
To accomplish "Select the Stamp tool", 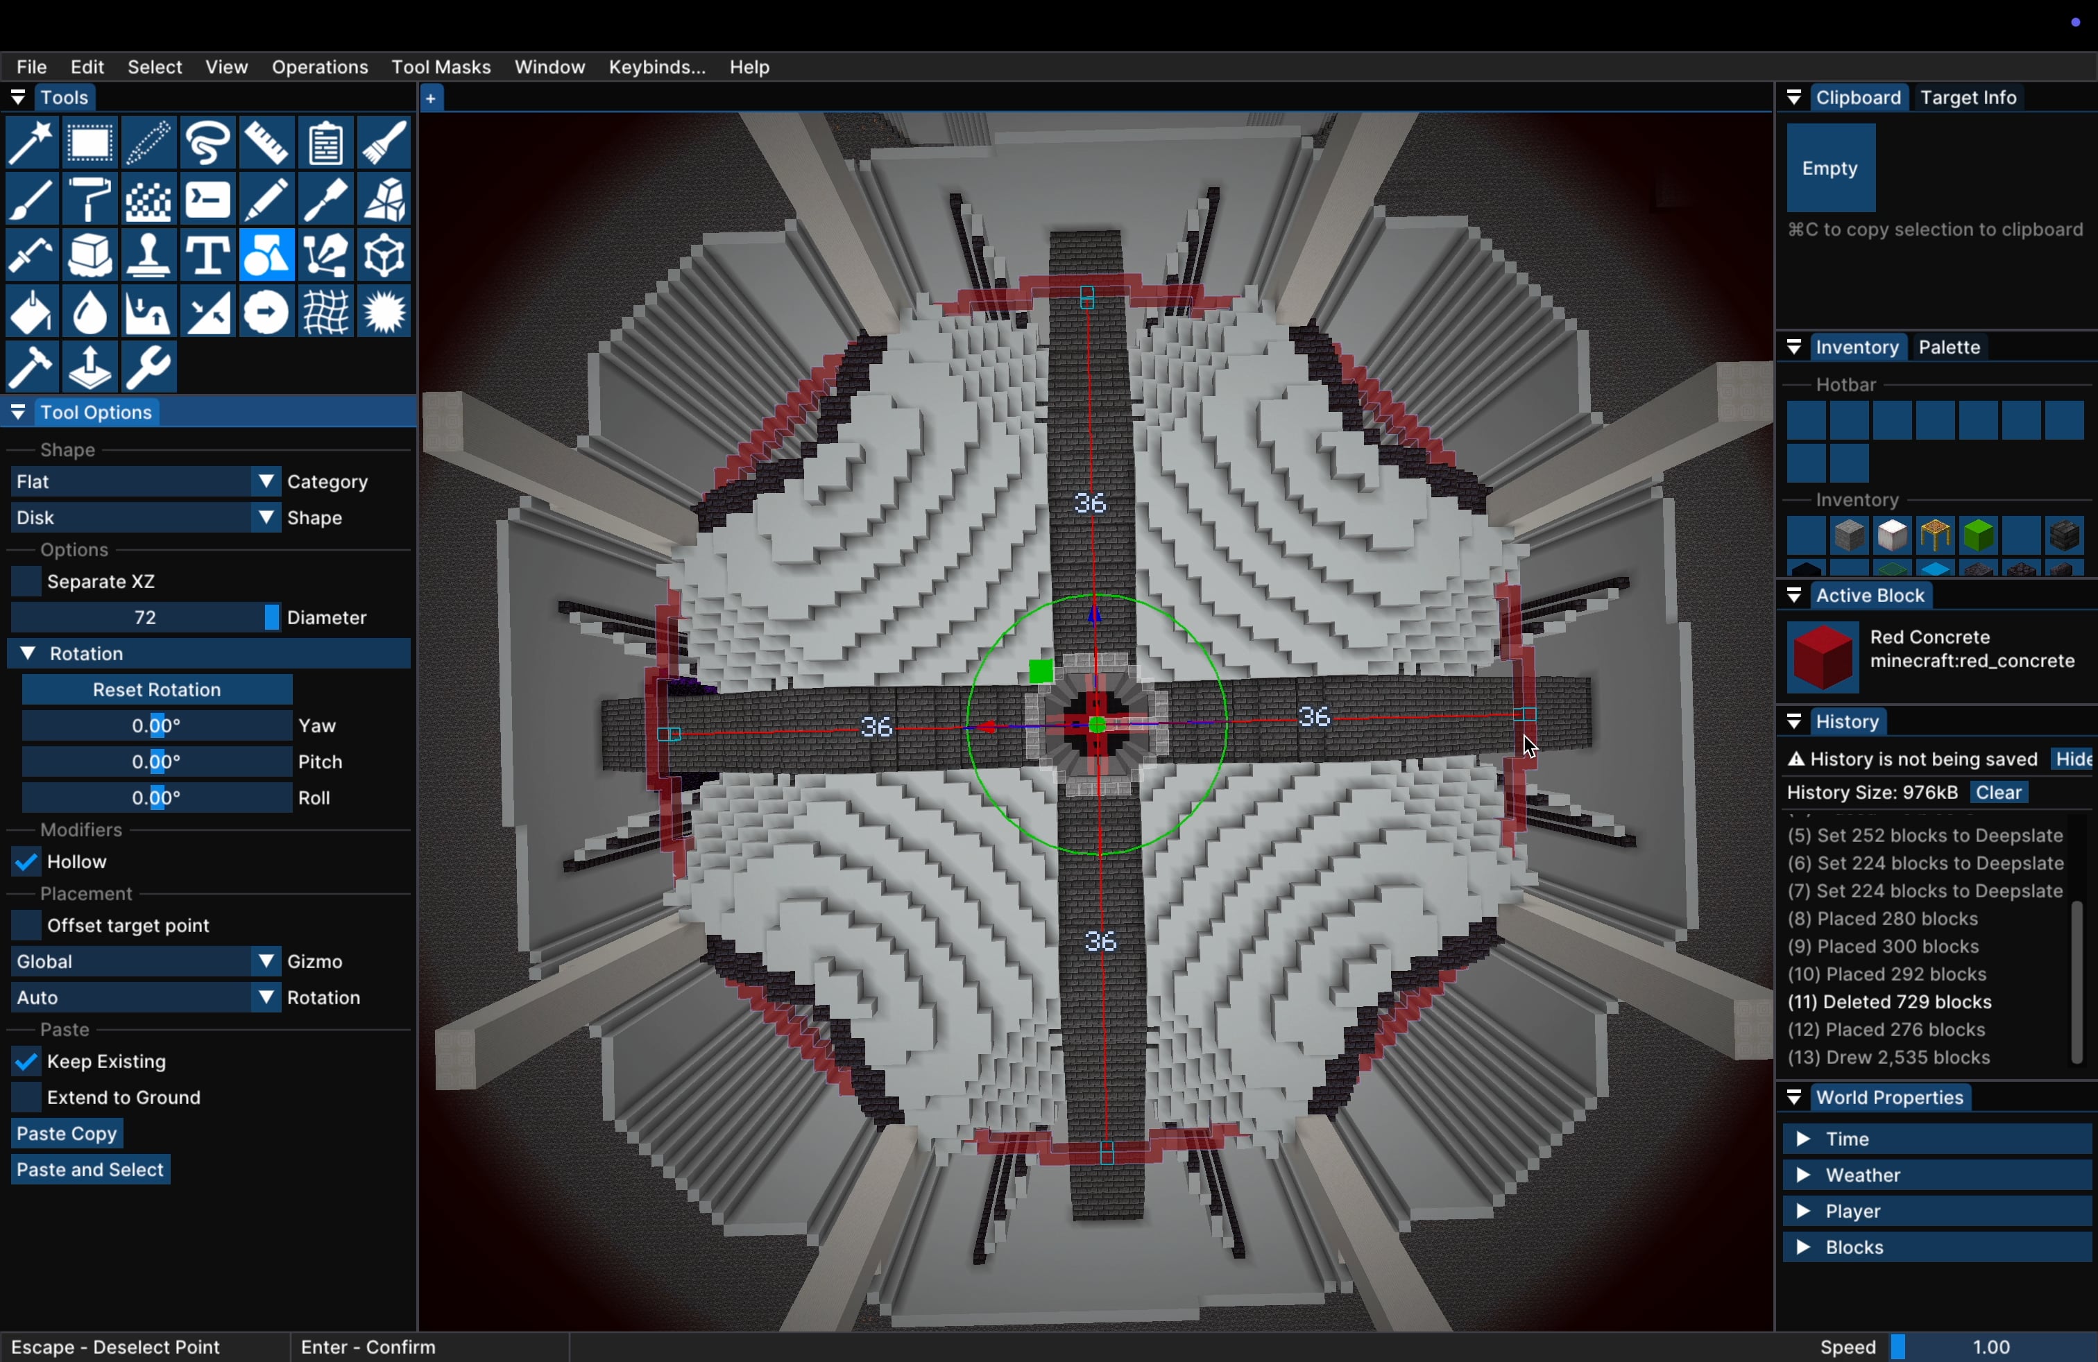I will pos(148,255).
